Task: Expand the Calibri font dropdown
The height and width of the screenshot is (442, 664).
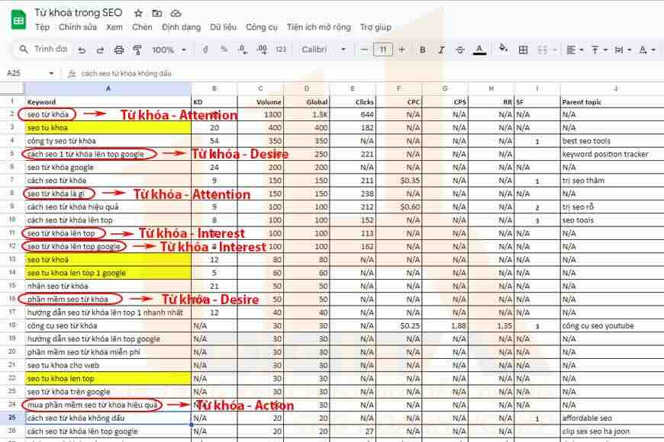Action: [324, 50]
